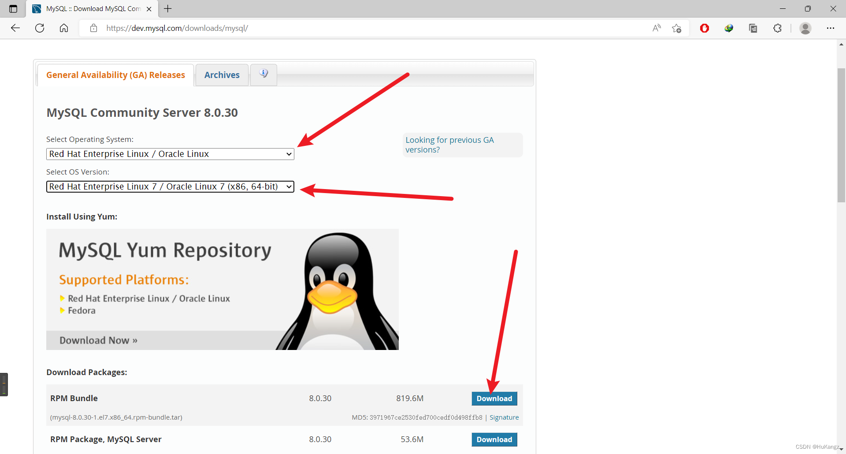Reload the page with the refresh icon
Image resolution: width=846 pixels, height=454 pixels.
coord(40,28)
